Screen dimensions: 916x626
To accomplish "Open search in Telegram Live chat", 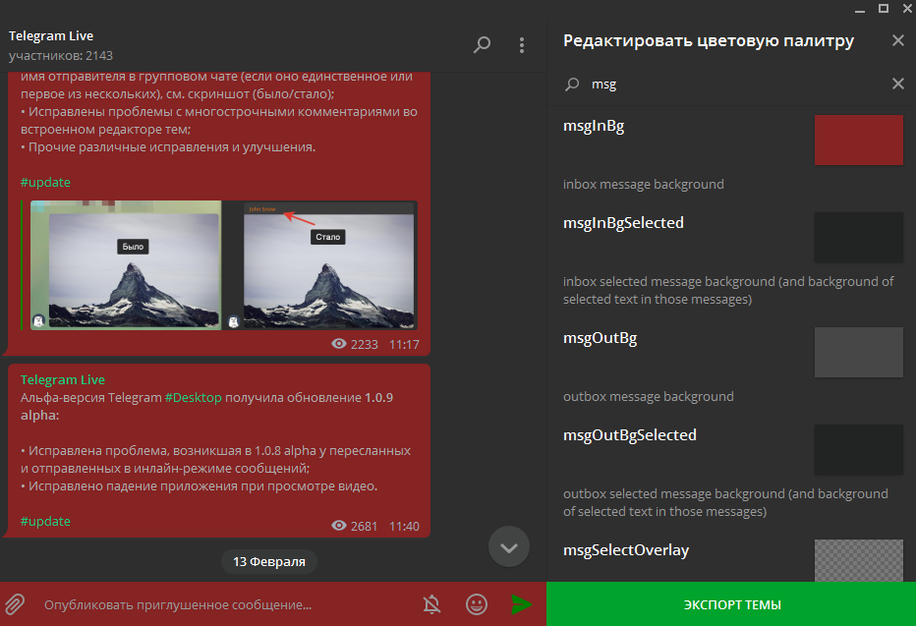I will [482, 45].
